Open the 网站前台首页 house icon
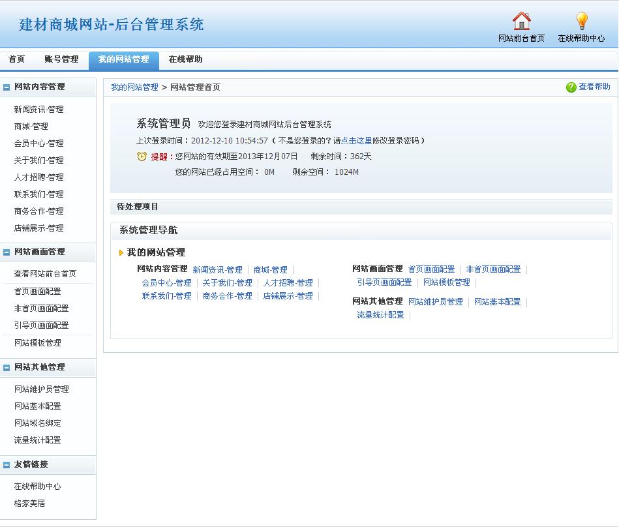The width and height of the screenshot is (619, 527). click(522, 20)
